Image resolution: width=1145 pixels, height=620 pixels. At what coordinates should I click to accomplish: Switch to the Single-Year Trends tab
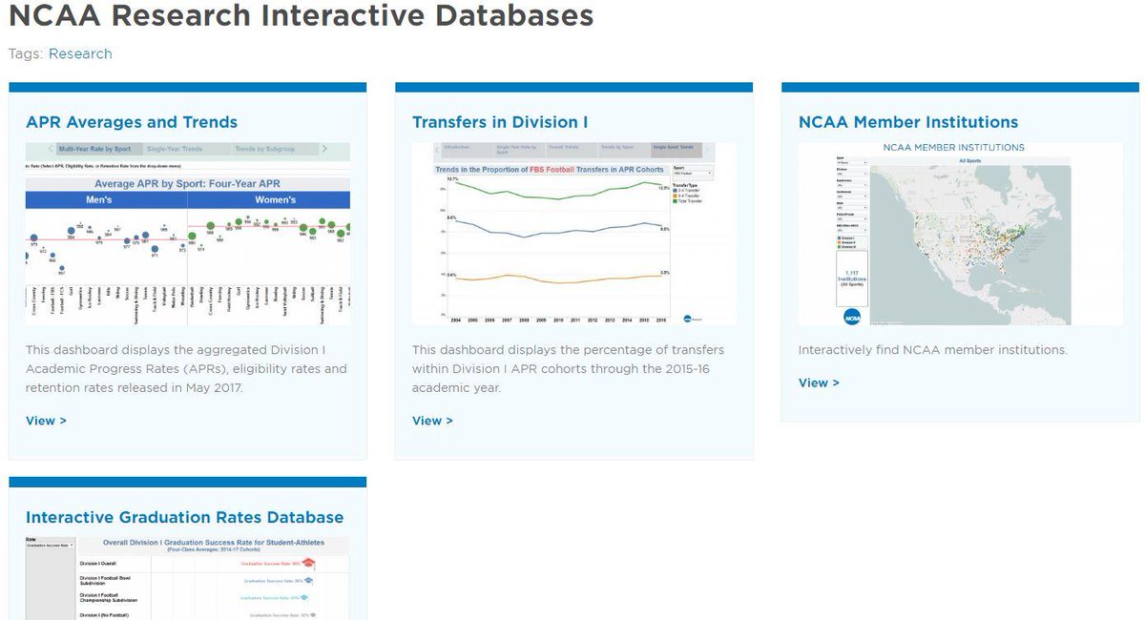click(174, 149)
